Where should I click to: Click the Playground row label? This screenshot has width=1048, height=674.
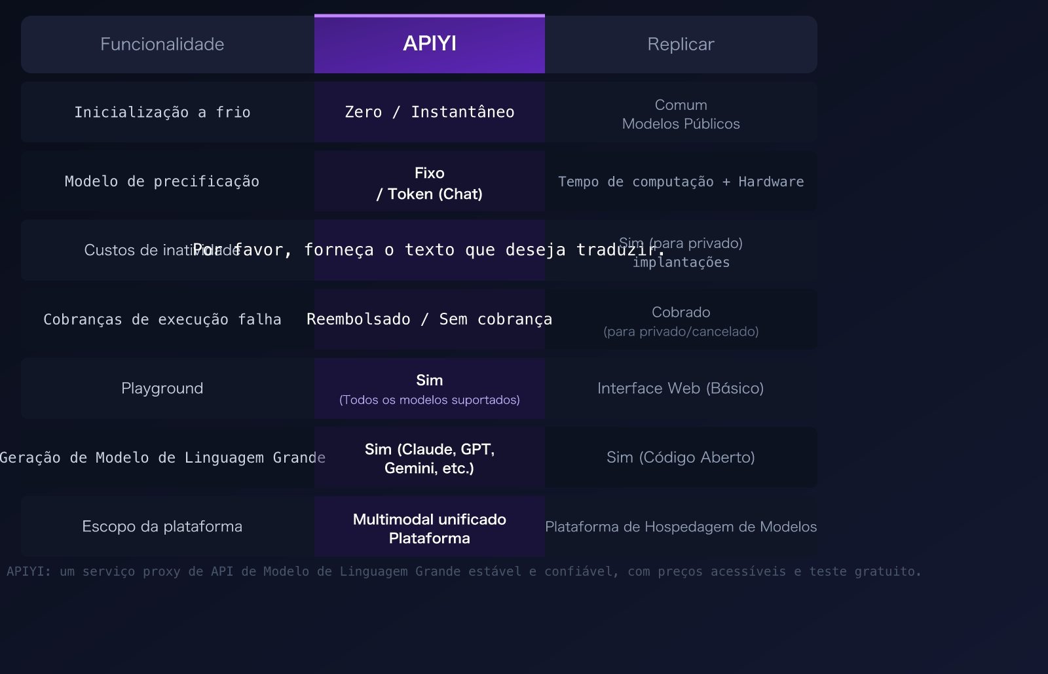pos(162,388)
